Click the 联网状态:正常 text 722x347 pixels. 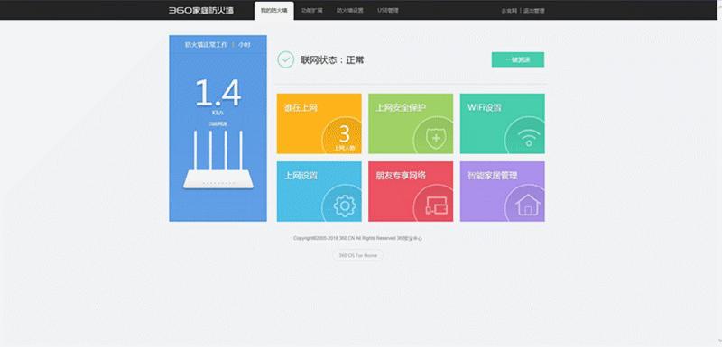pyautogui.click(x=332, y=60)
